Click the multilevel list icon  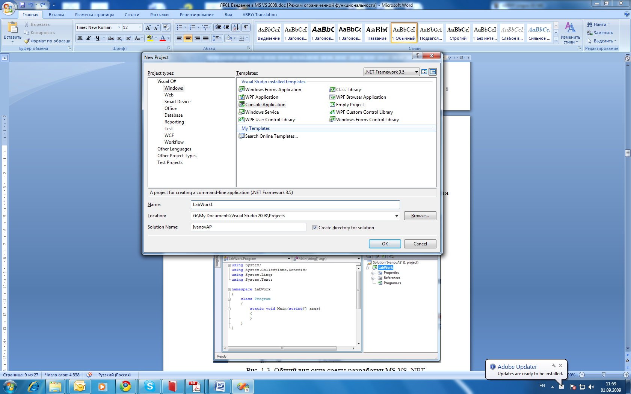[205, 27]
